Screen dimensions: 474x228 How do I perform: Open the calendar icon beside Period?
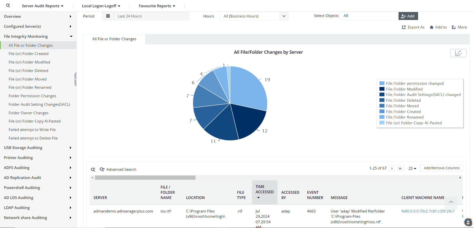click(108, 16)
